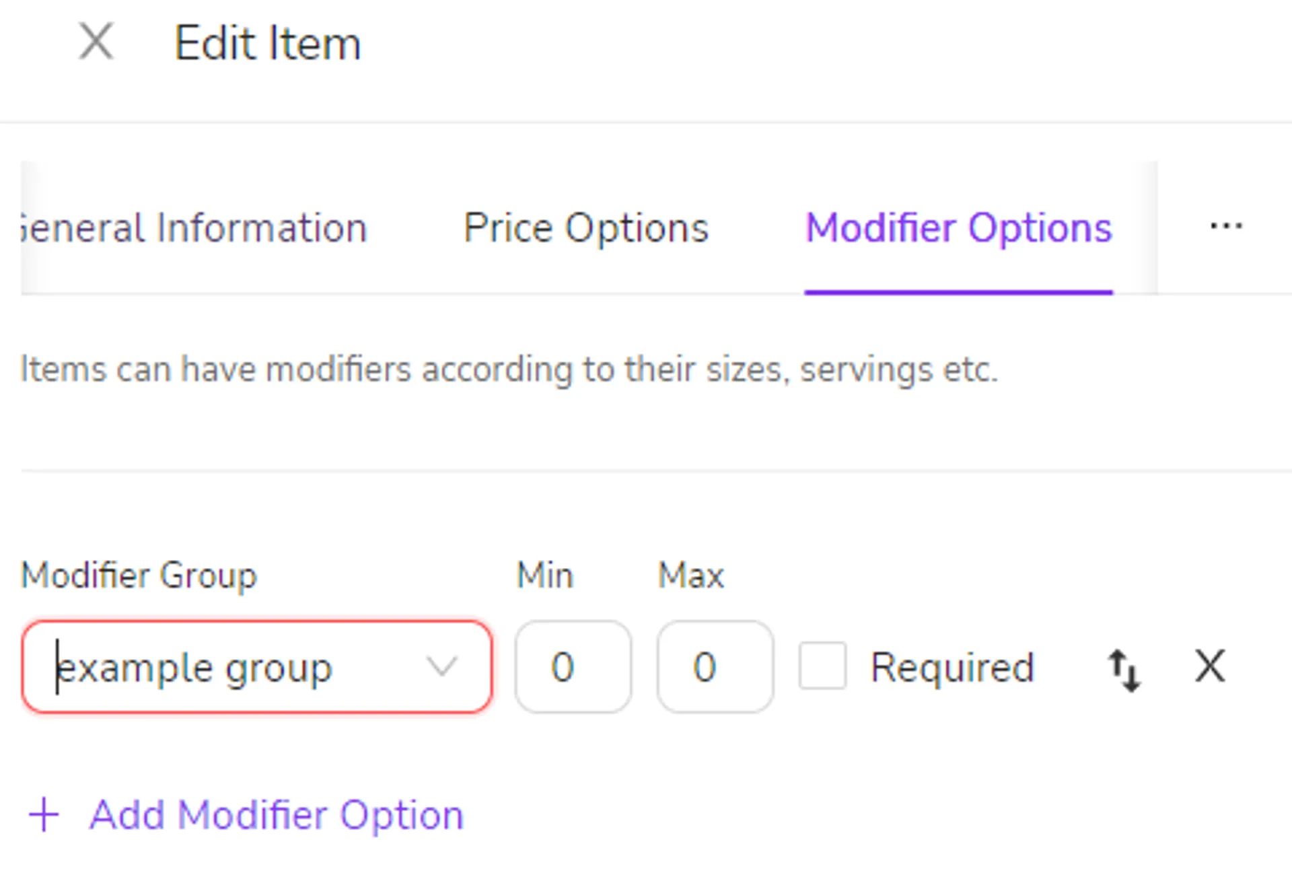The height and width of the screenshot is (877, 1292).
Task: Click the Max column label
Action: 691,576
